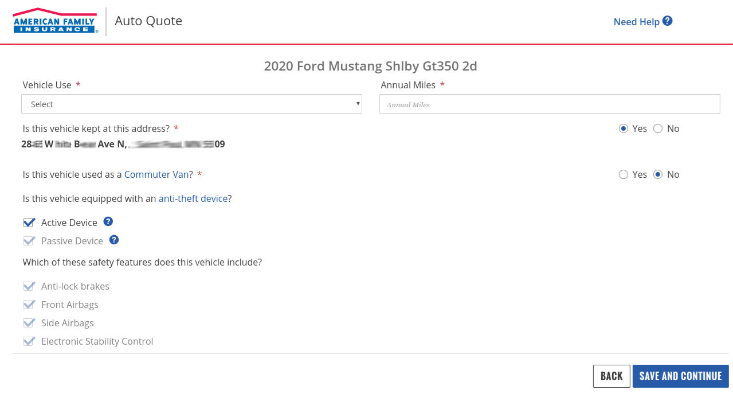Toggle the Side Airbags checkbox
The width and height of the screenshot is (733, 394).
tap(29, 322)
